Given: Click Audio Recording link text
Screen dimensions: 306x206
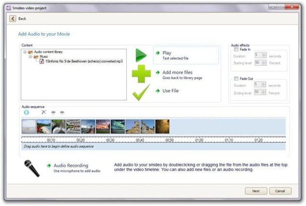Looking at the screenshot, I should pyautogui.click(x=71, y=166).
